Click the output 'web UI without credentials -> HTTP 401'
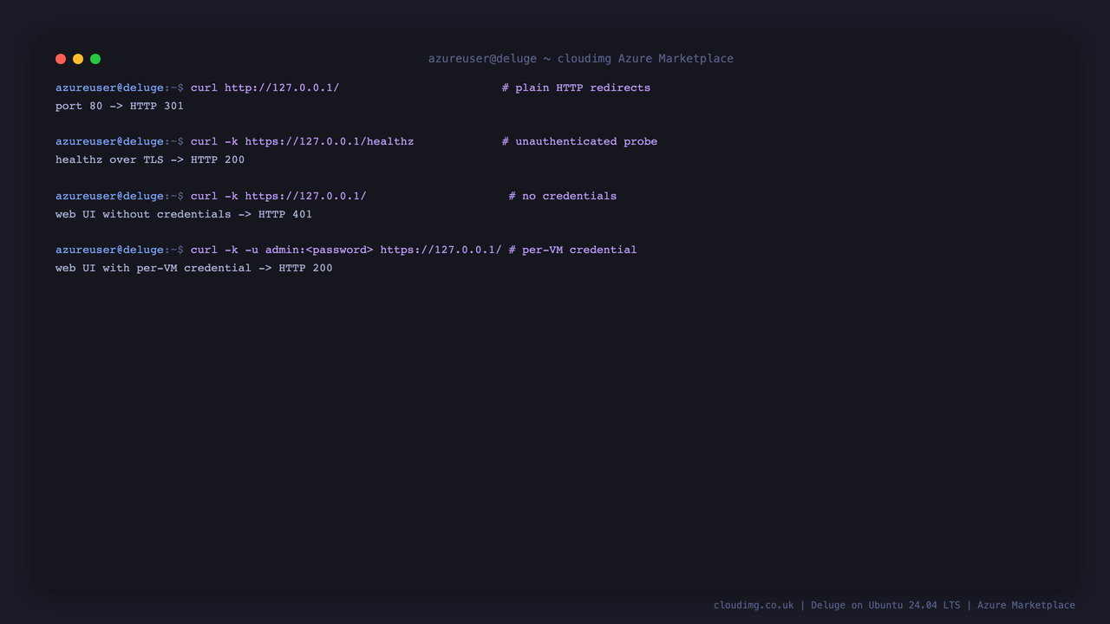Image resolution: width=1110 pixels, height=624 pixels. pyautogui.click(x=184, y=214)
